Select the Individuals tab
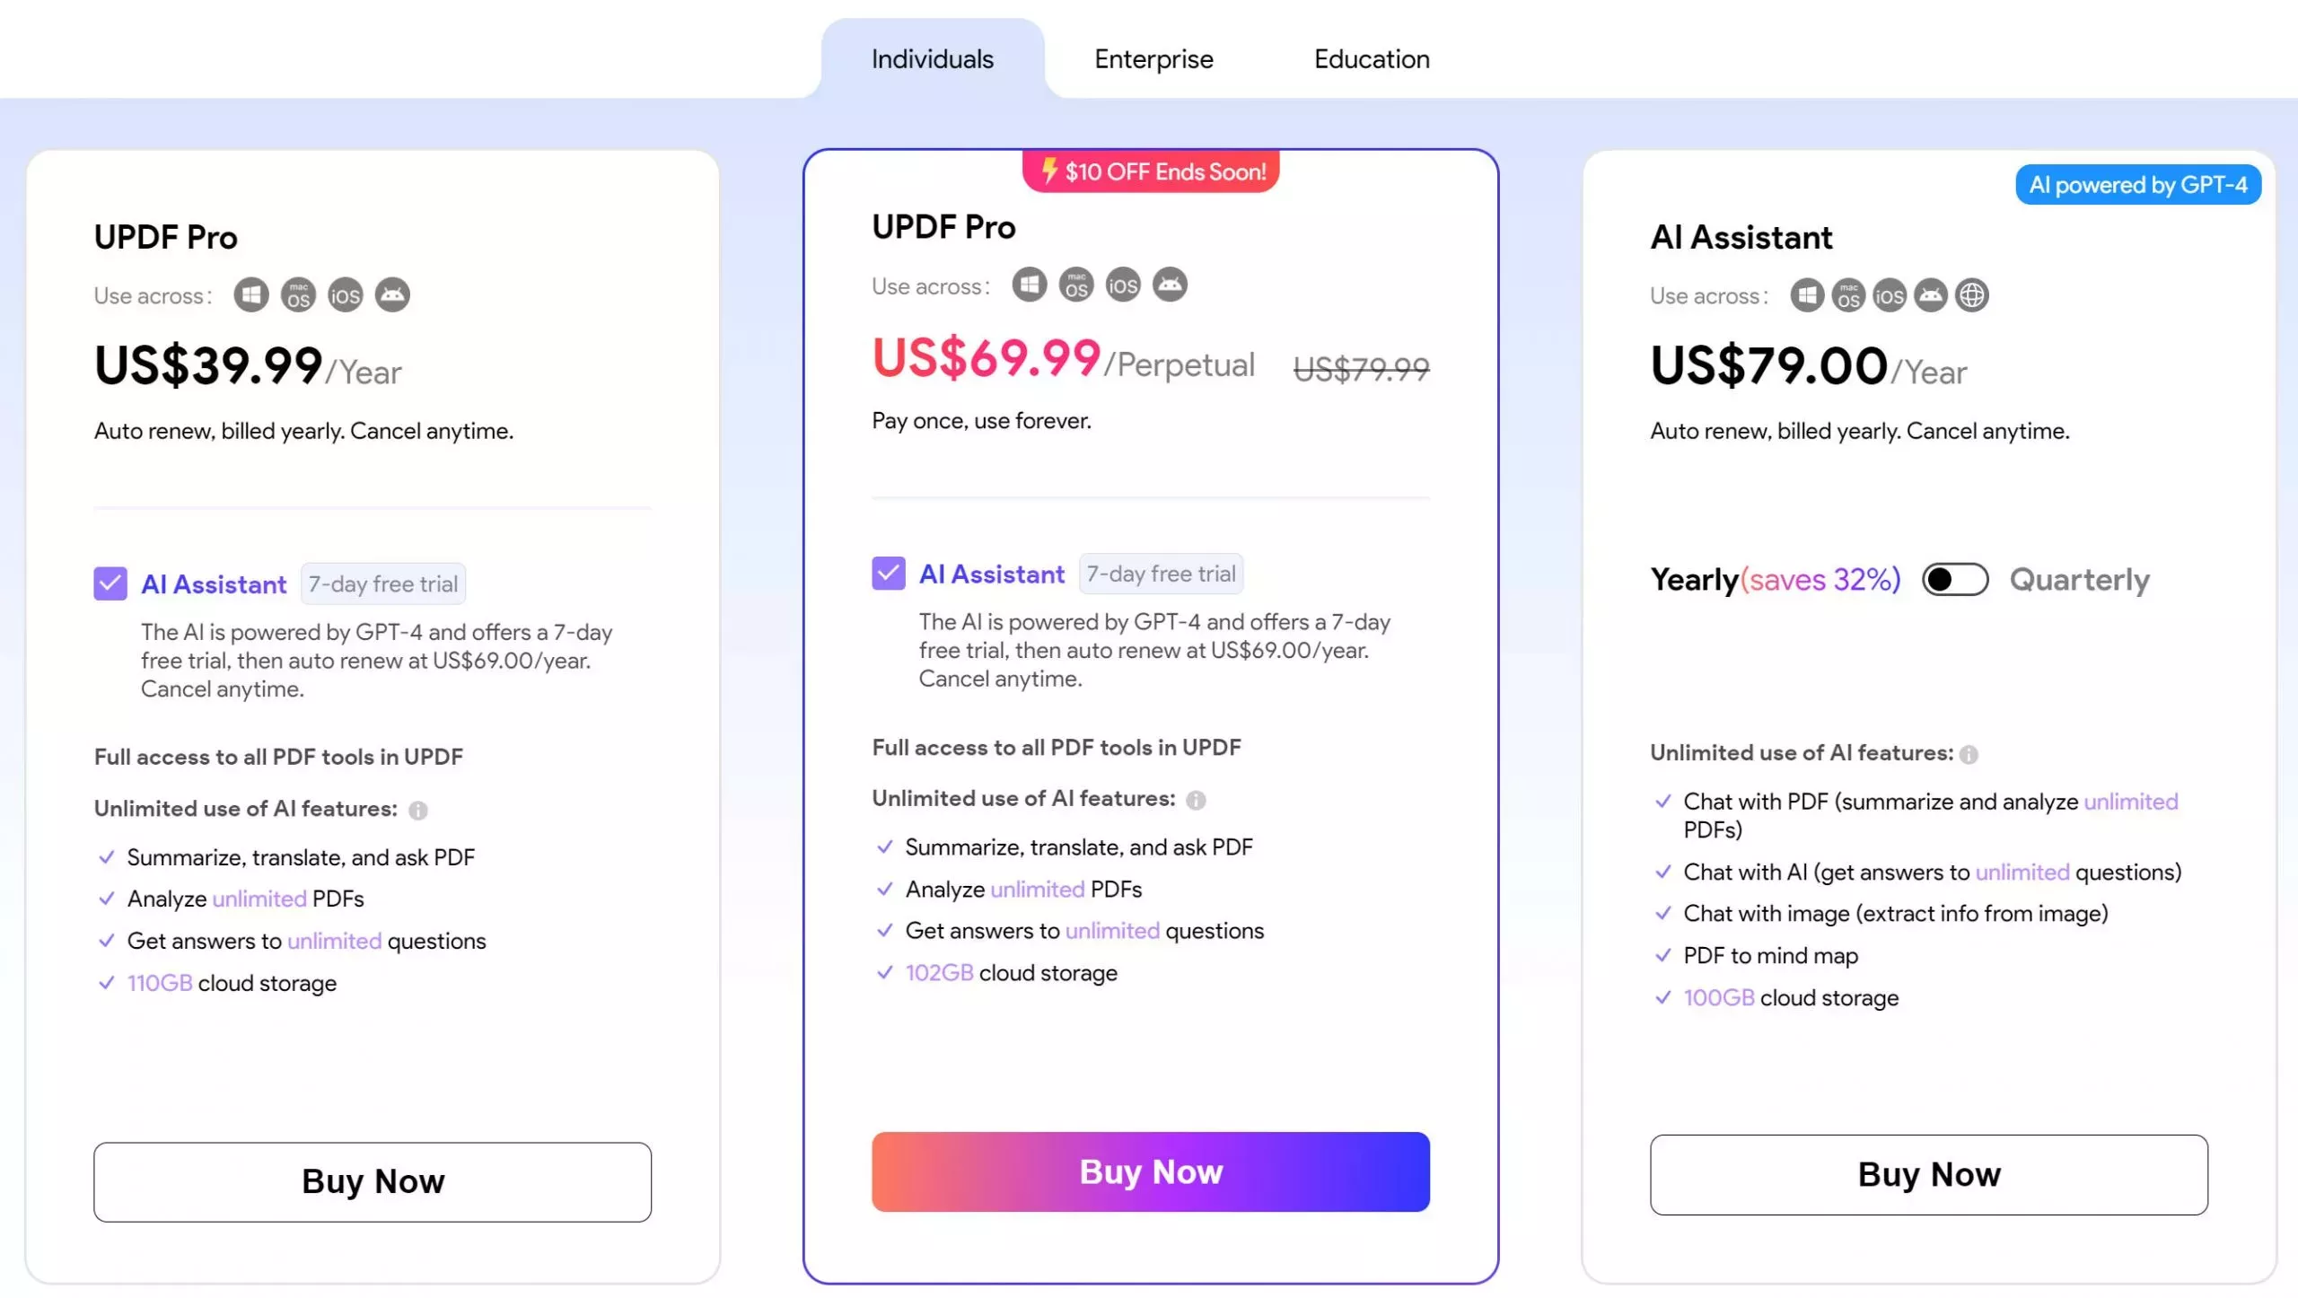The image size is (2298, 1298). [x=932, y=59]
